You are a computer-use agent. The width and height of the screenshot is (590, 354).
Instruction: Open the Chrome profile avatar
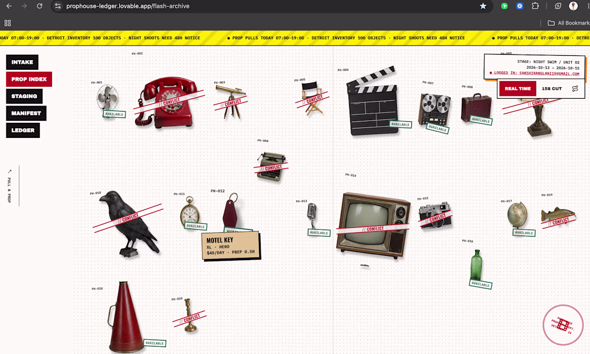pyautogui.click(x=573, y=6)
